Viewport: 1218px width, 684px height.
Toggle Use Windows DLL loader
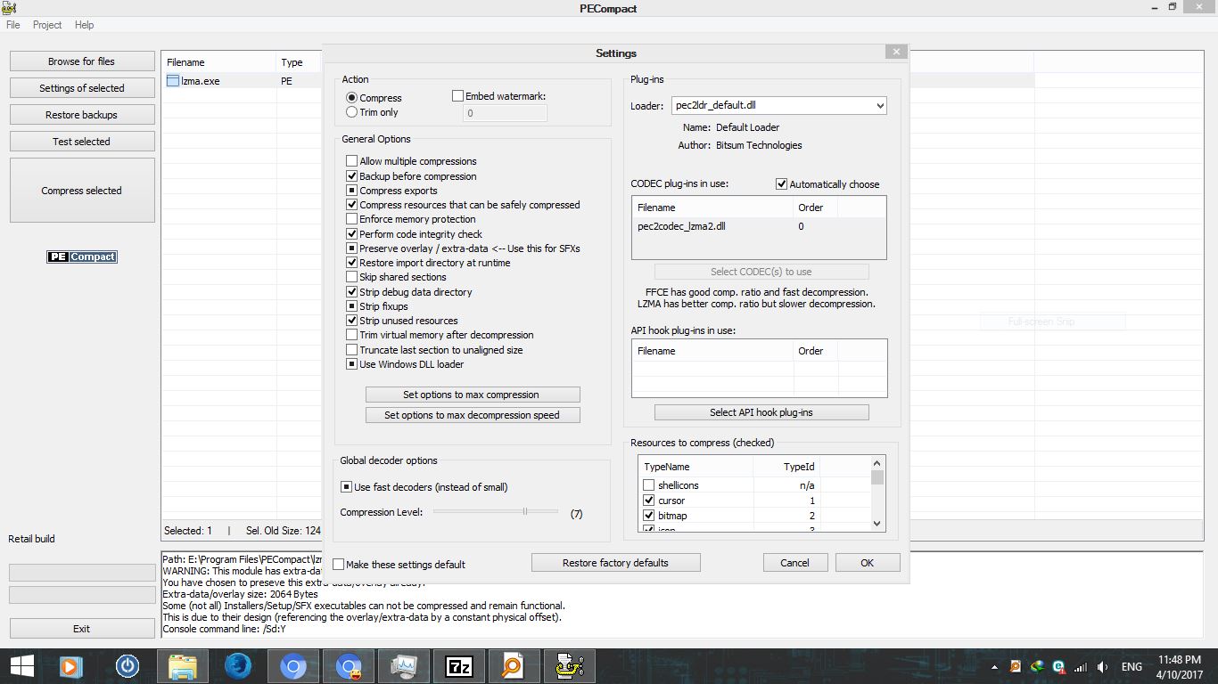click(351, 364)
